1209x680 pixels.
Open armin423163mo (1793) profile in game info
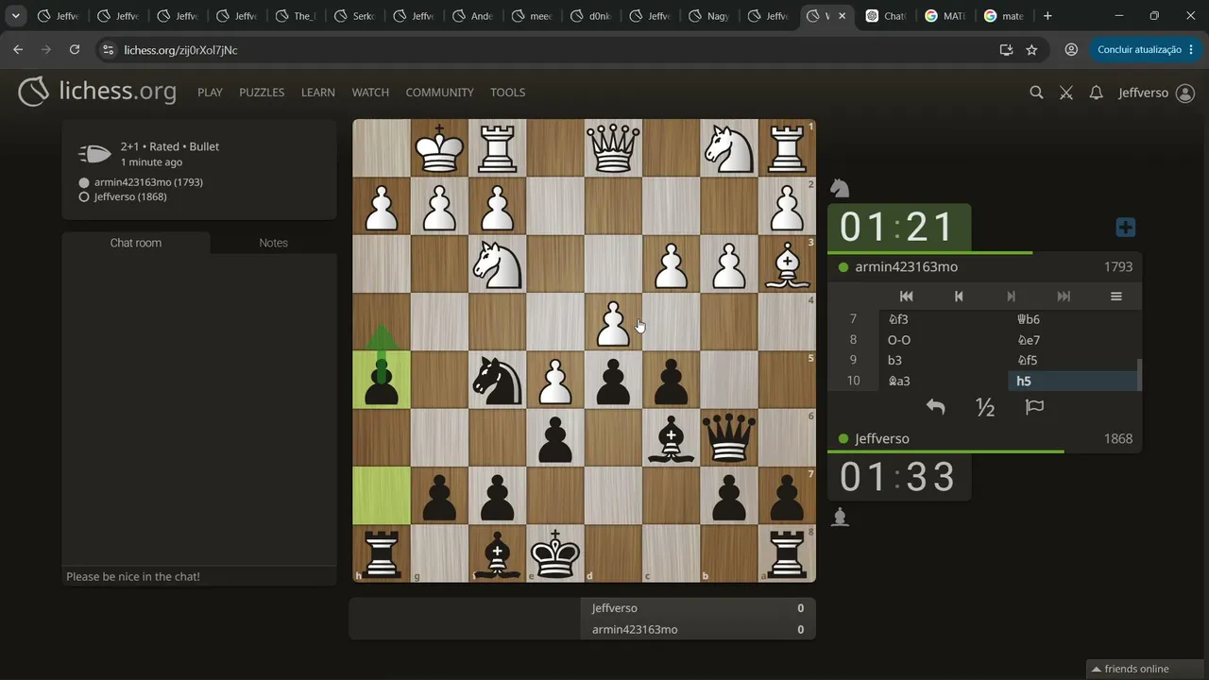[148, 182]
